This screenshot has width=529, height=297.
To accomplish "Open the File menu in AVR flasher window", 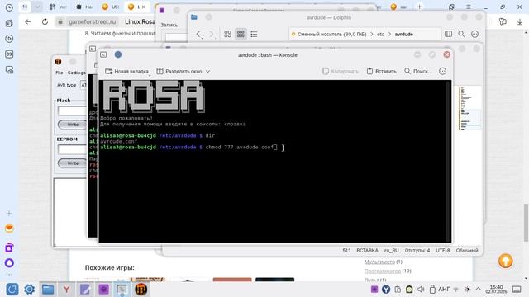I will click(60, 73).
